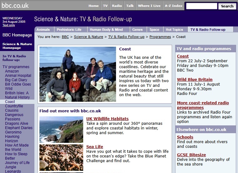Click Programmes in the breadcrumb
This screenshot has height=173, width=238.
(160, 37)
